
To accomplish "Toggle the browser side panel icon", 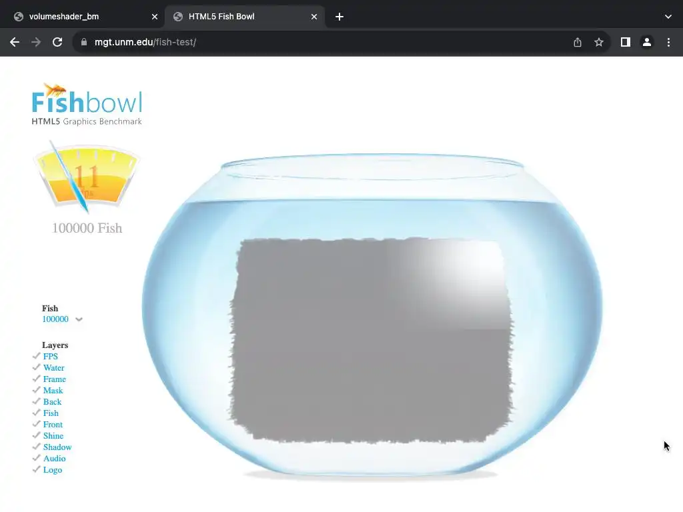I will [626, 42].
